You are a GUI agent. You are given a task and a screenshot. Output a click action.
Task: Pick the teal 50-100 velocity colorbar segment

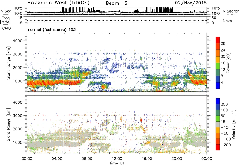click(x=218, y=113)
